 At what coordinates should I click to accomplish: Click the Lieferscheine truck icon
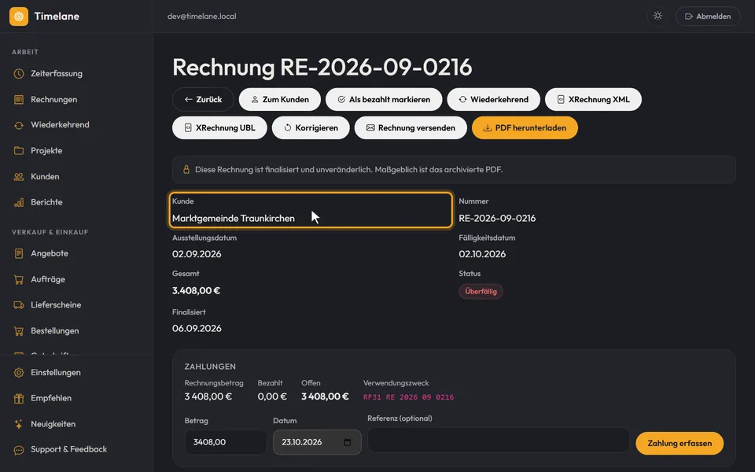pos(19,305)
